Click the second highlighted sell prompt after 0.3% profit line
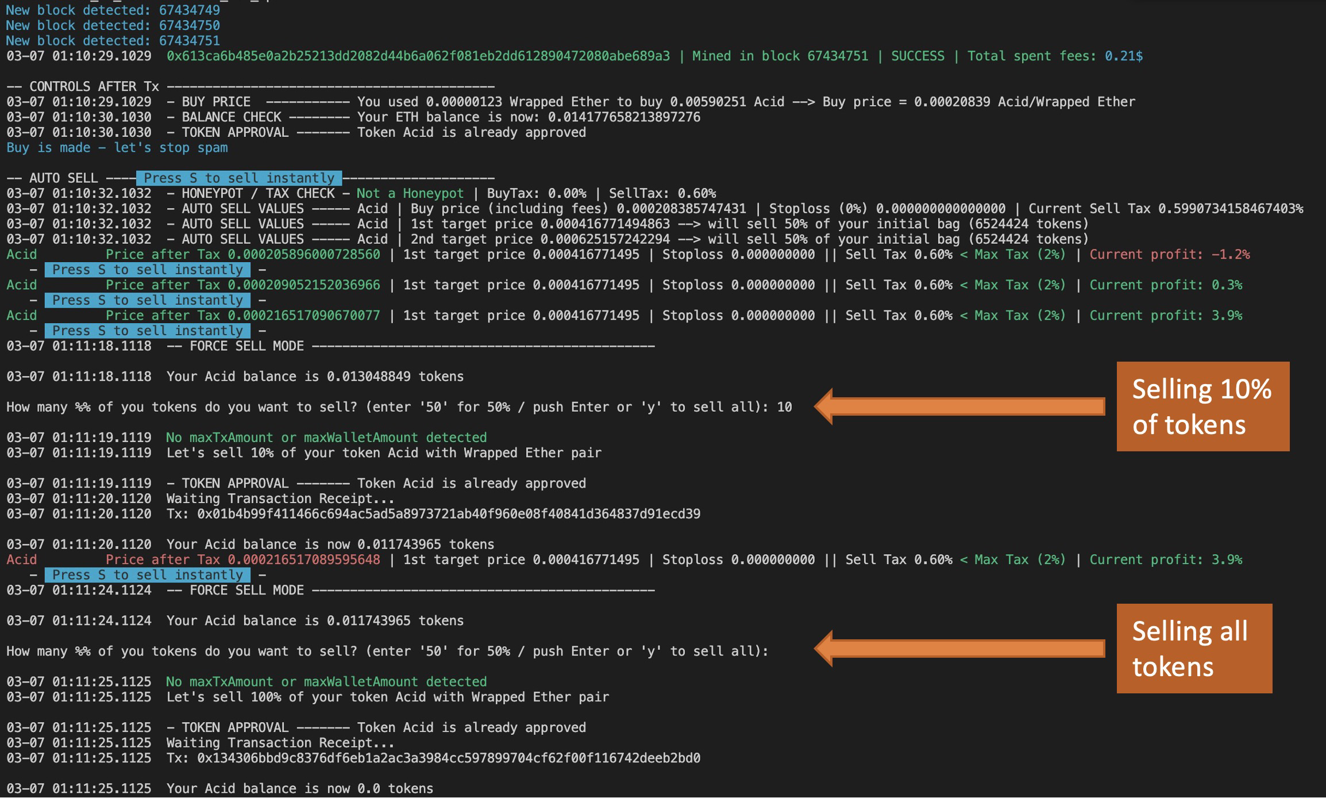Viewport: 1326px width, 798px height. point(148,300)
